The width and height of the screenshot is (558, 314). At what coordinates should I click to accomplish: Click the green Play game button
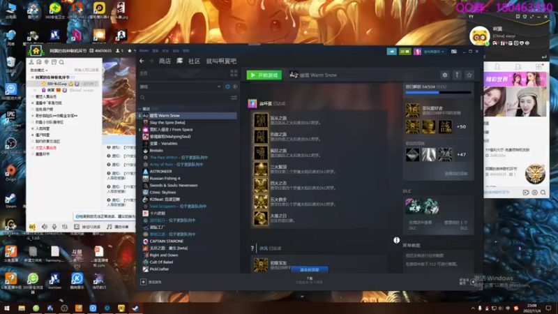click(x=264, y=75)
